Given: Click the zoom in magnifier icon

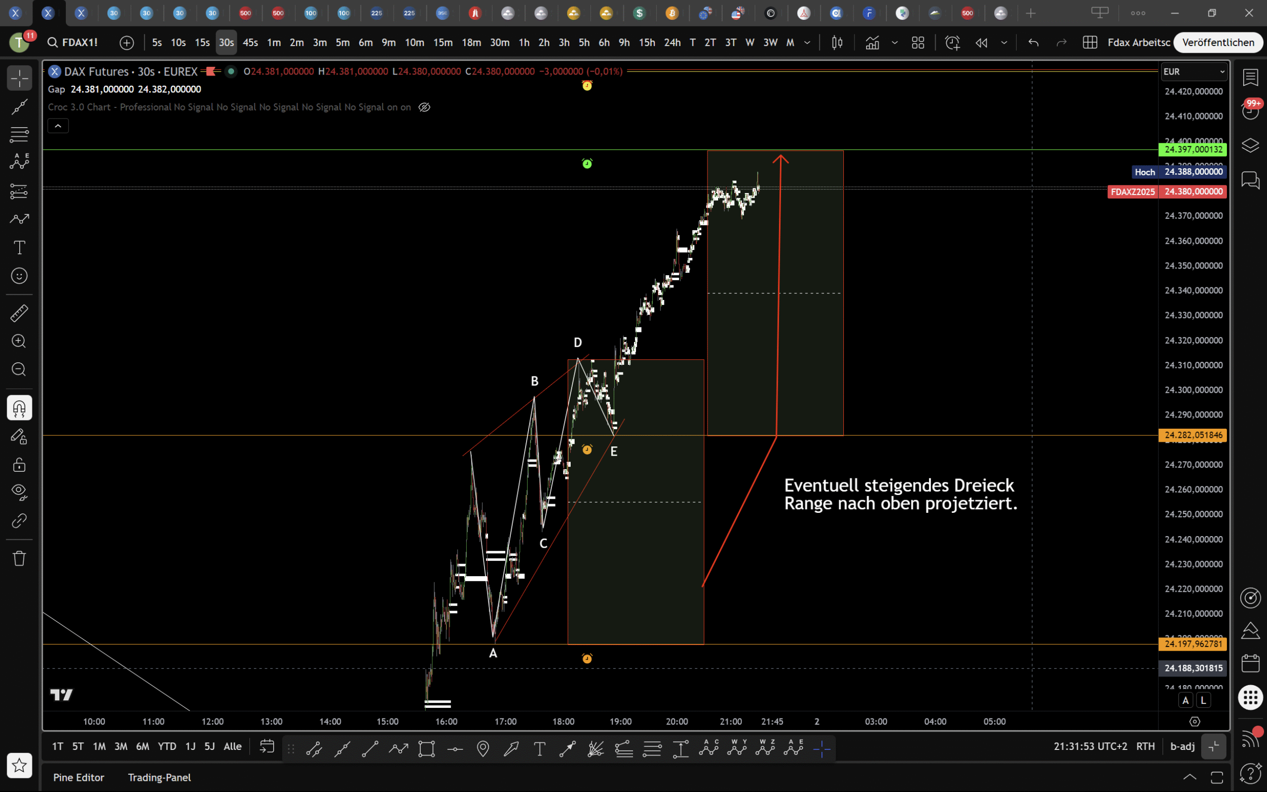Looking at the screenshot, I should pos(19,342).
